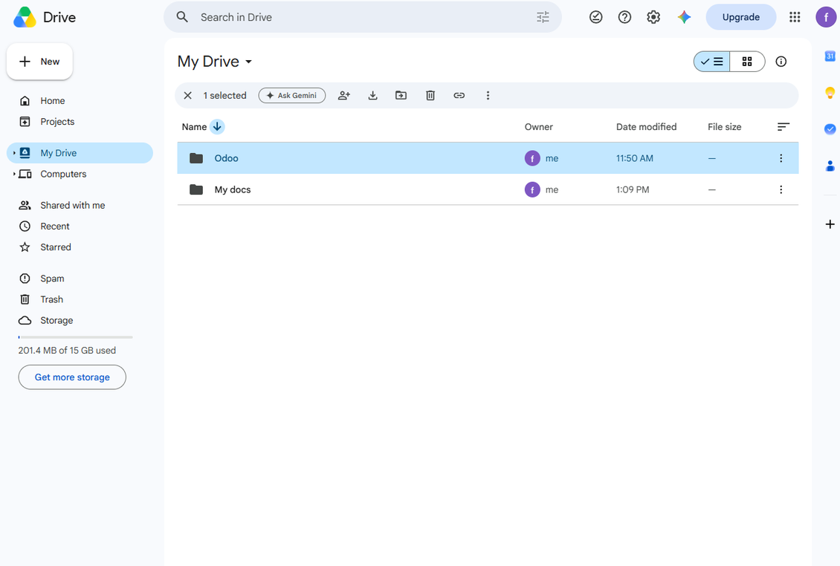
Task: Expand My Drive tree in sidebar
Action: click(x=14, y=153)
